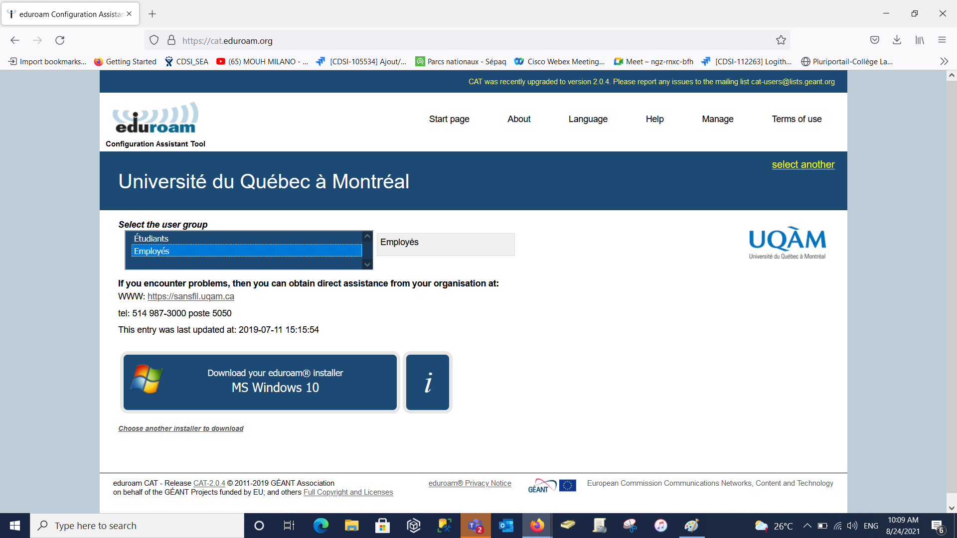
Task: Open the CDSI-105534 Ajout bookmark
Action: point(361,61)
